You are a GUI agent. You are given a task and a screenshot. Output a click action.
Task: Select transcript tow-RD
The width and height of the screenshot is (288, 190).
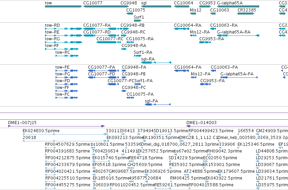coord(52,25)
